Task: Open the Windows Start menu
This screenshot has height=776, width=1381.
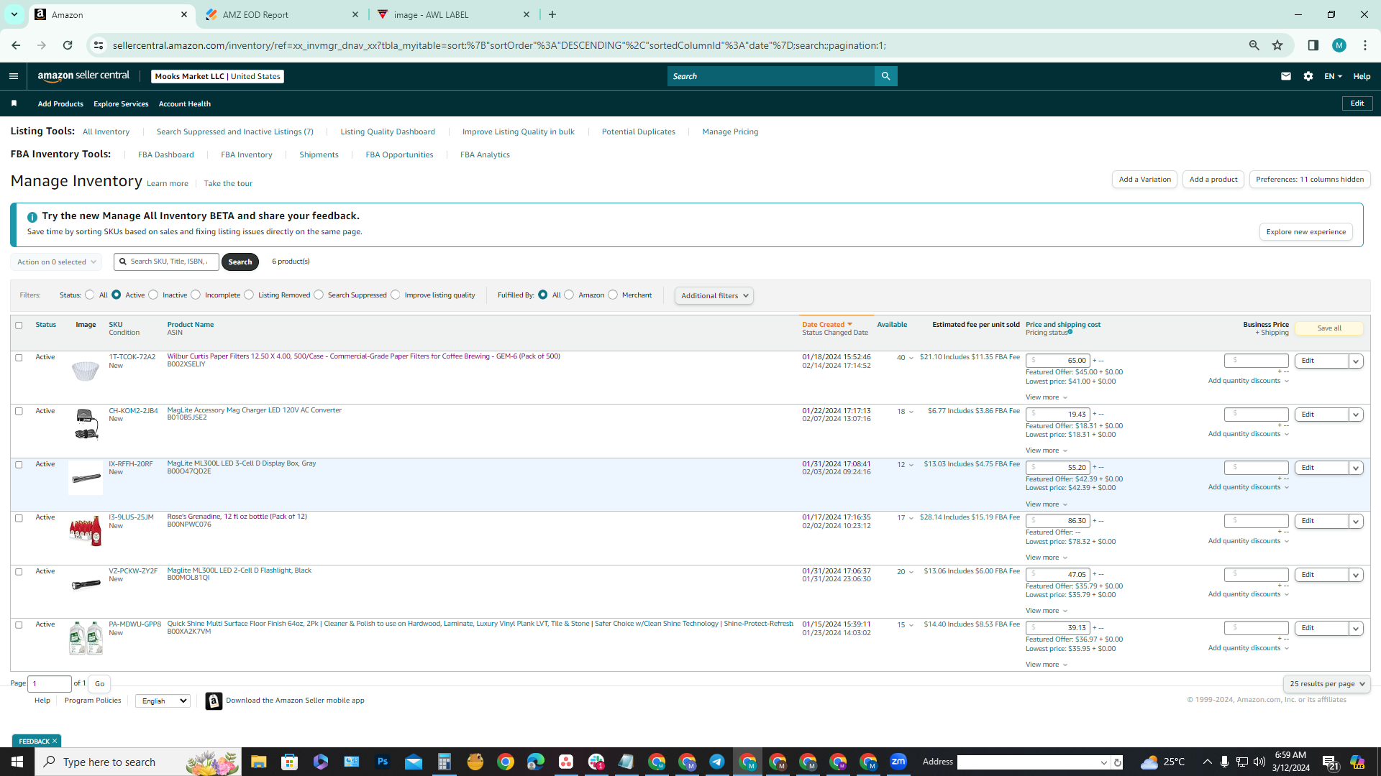Action: [x=17, y=762]
